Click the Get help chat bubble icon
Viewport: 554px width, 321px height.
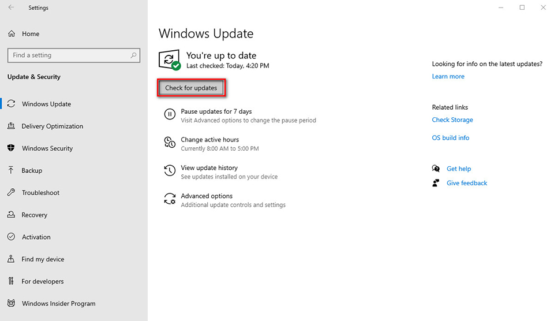[436, 169]
